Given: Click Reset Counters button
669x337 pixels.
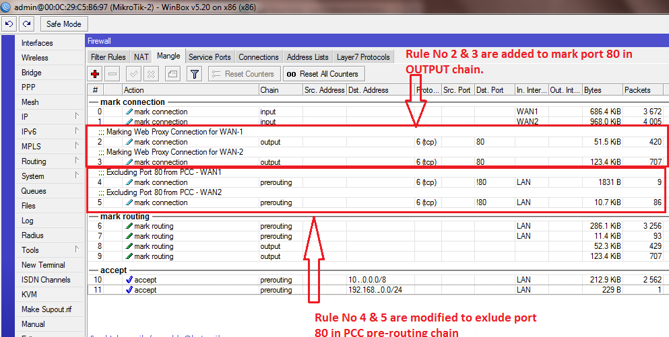Looking at the screenshot, I should (244, 74).
